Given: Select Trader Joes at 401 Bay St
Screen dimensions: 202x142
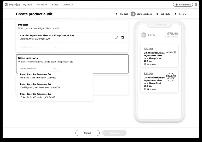Looking at the screenshot, I should 55,76.
